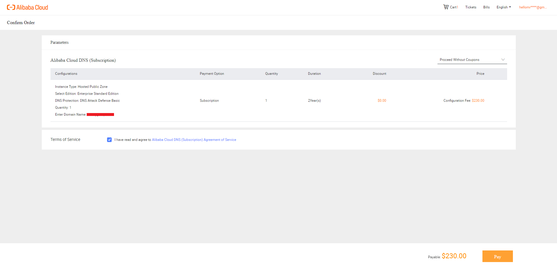Screen dimensions: 557x269
Task: Click the Terms of Service label
Action: (65, 139)
